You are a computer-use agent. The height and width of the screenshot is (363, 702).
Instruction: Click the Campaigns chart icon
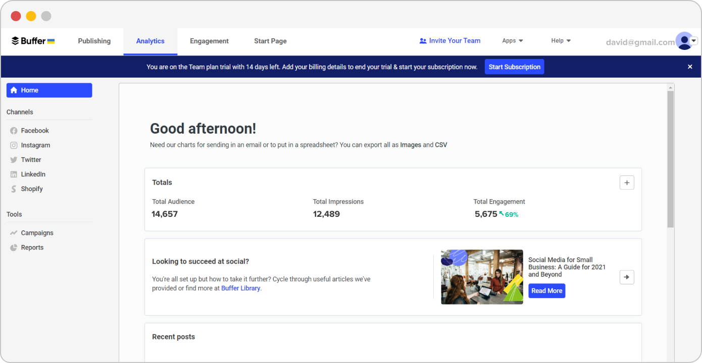(x=14, y=233)
